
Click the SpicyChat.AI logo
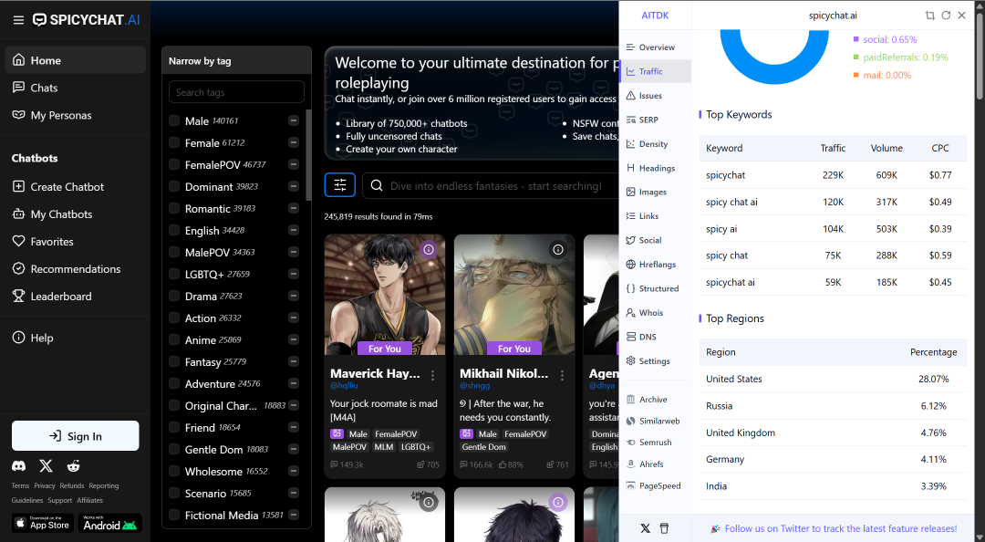pos(87,20)
